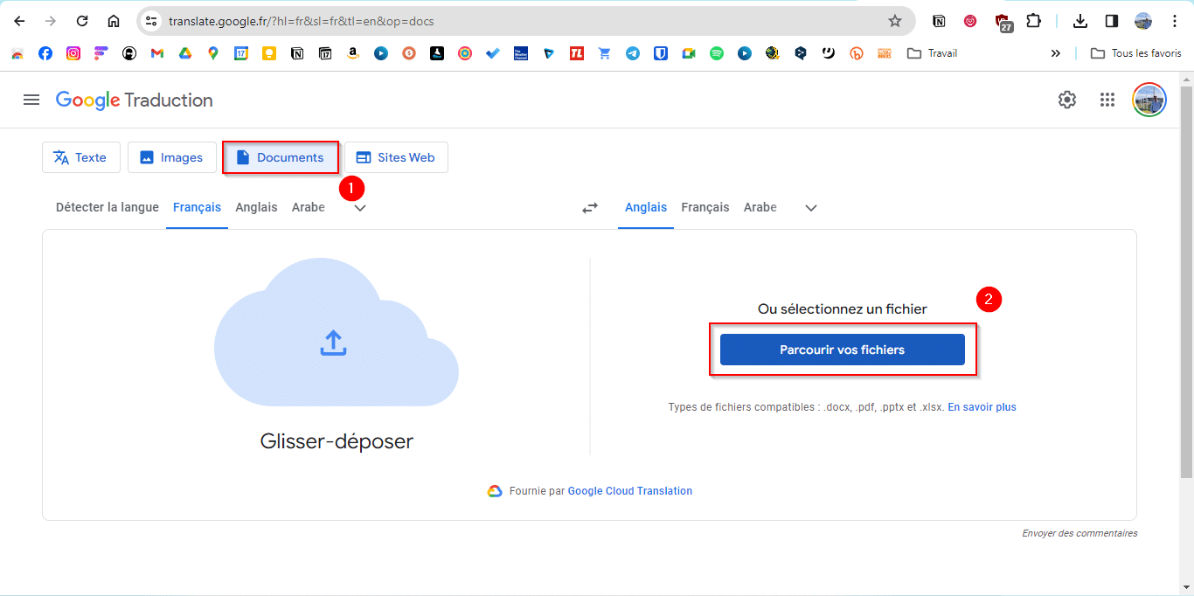The image size is (1194, 596).
Task: Open the Google apps grid
Action: click(1107, 100)
